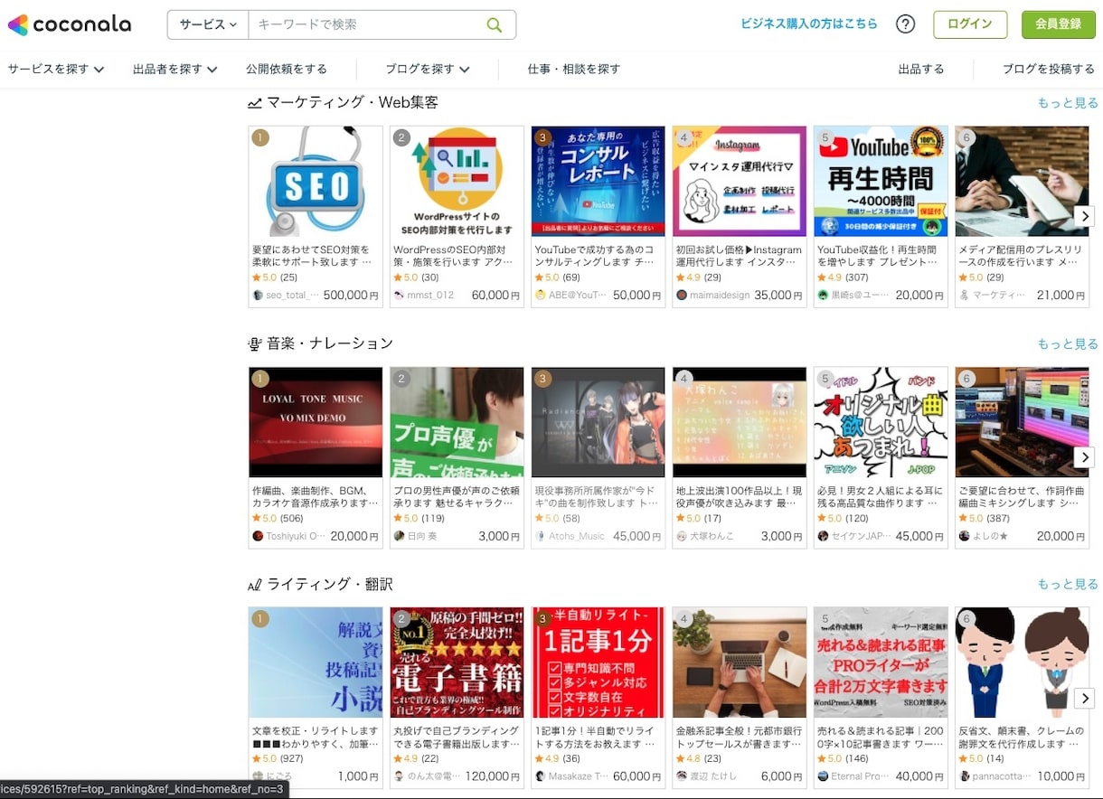Show next items in マーケティング row

[x=1084, y=217]
